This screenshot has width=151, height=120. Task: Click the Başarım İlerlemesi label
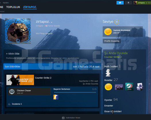[62, 89]
